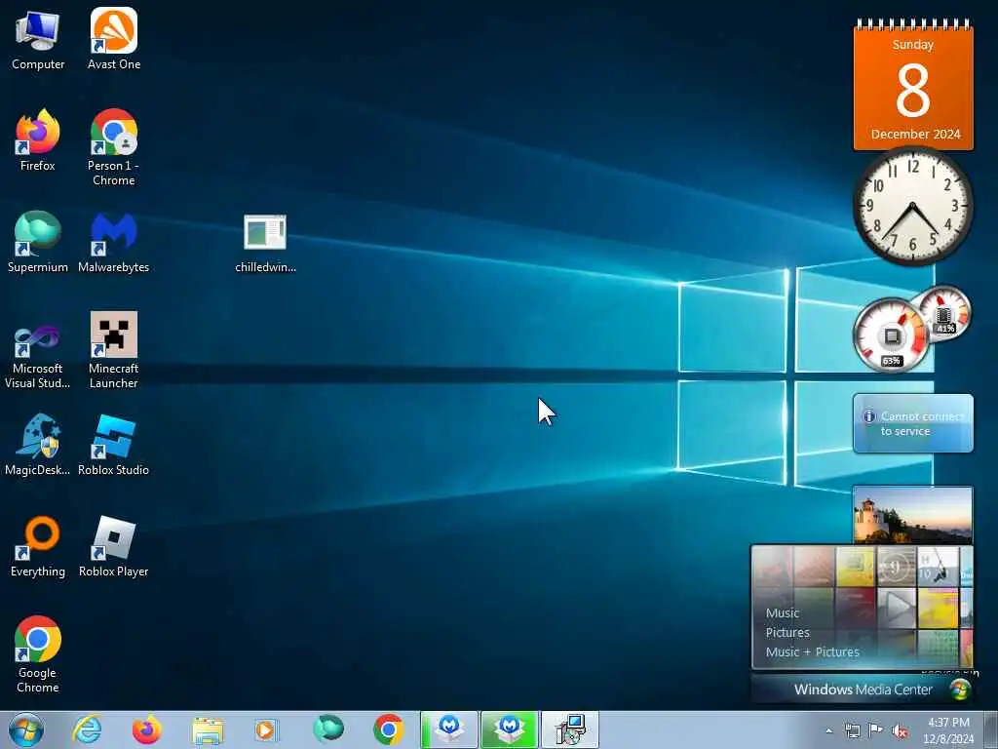
Task: Click the Everything search shortcut
Action: pyautogui.click(x=38, y=546)
